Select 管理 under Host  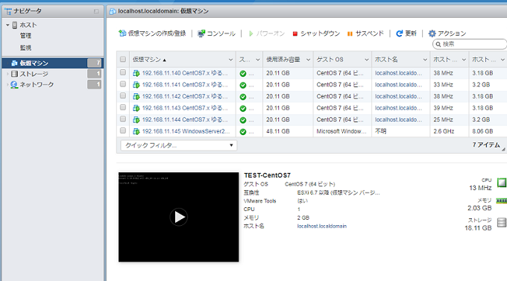point(25,36)
